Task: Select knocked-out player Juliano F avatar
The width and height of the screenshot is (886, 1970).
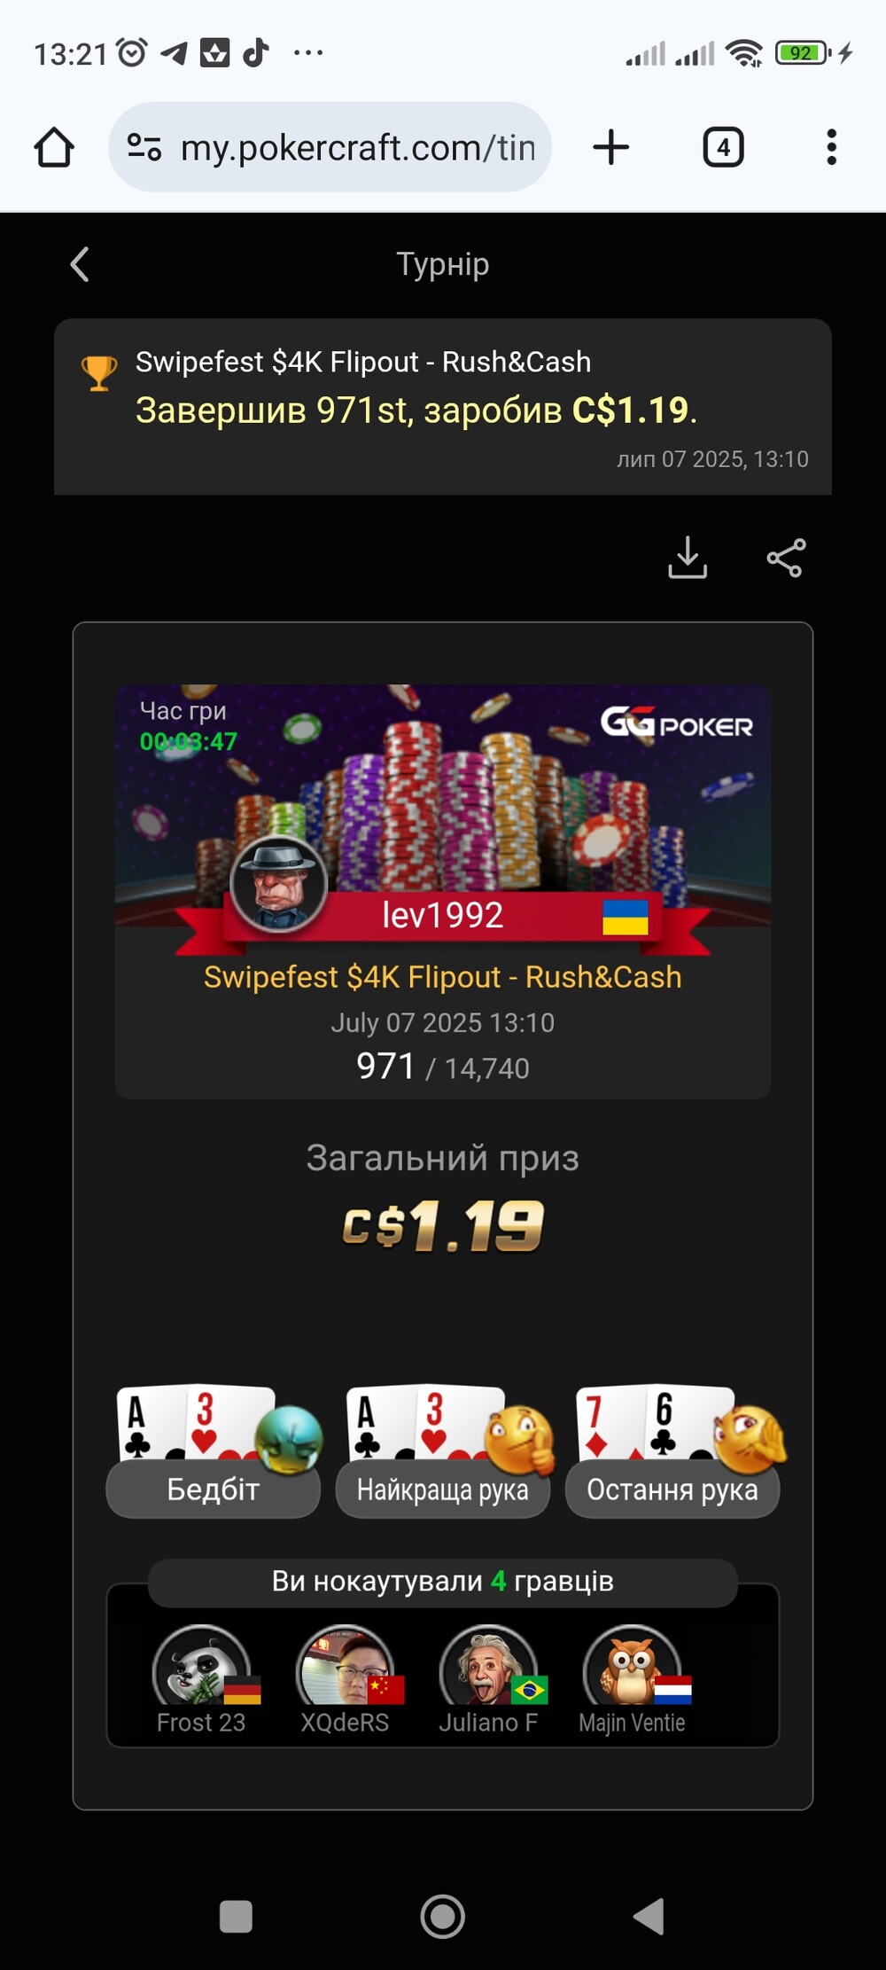Action: [x=489, y=1667]
